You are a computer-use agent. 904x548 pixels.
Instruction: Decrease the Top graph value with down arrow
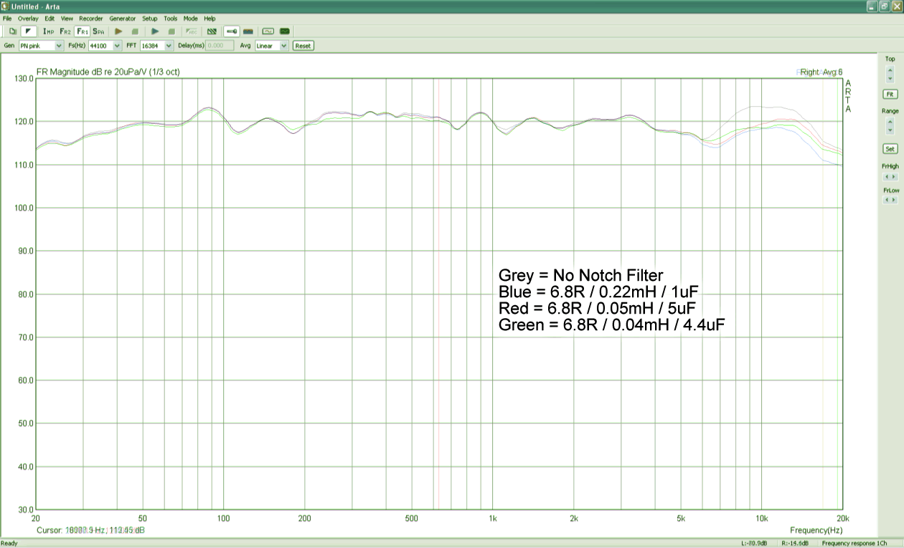click(890, 78)
